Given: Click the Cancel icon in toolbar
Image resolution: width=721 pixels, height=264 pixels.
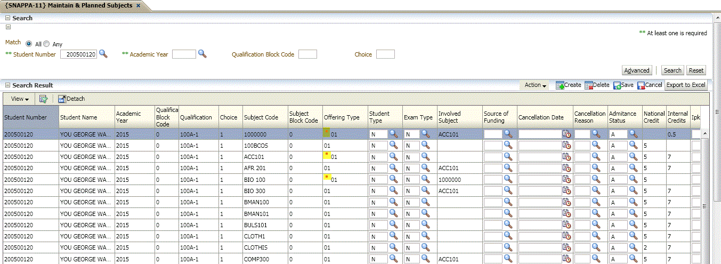Looking at the screenshot, I should tap(650, 85).
